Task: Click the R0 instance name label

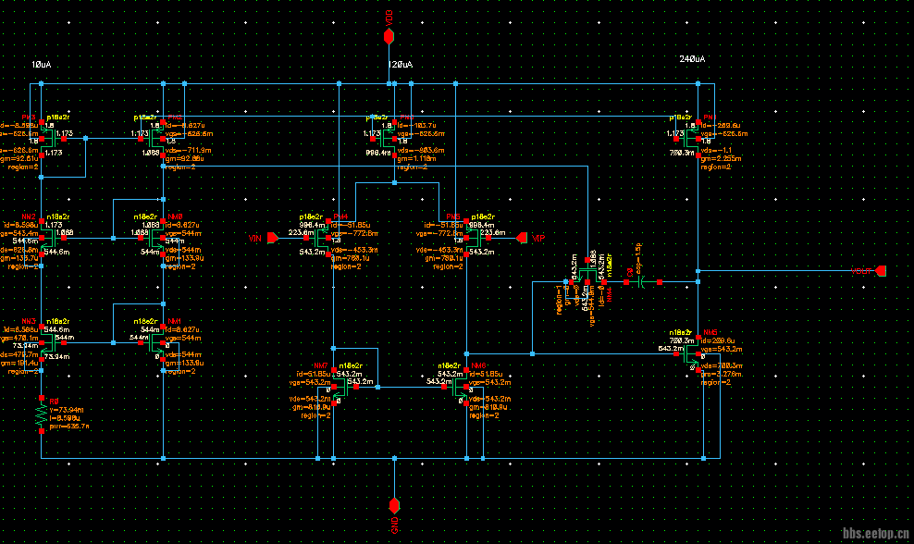Action: (55, 402)
